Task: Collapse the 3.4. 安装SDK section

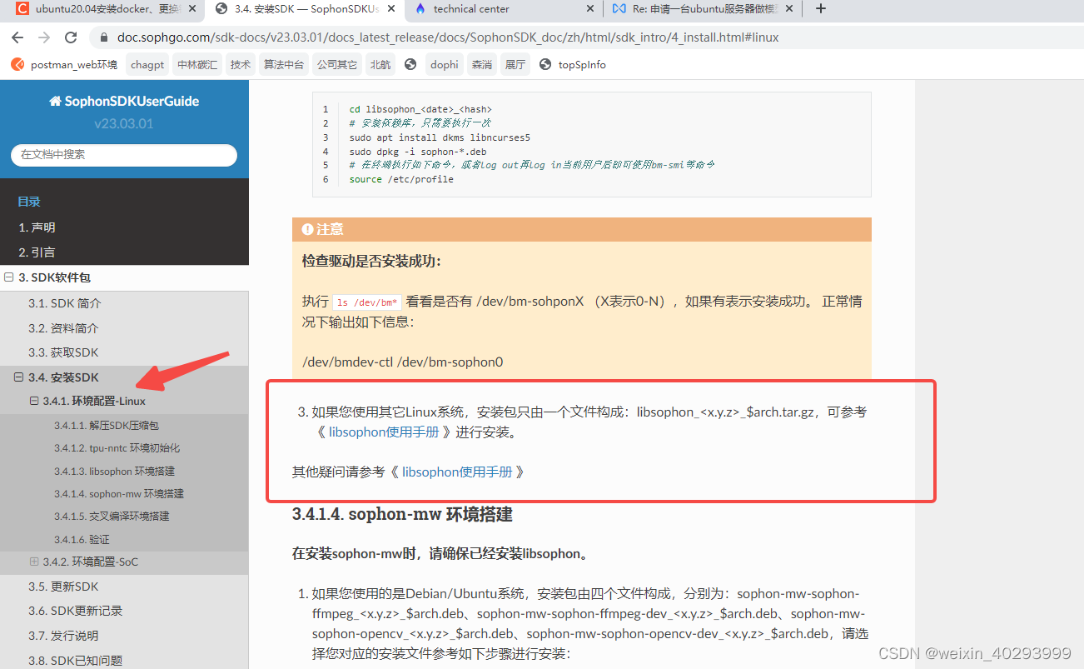Action: coord(18,377)
